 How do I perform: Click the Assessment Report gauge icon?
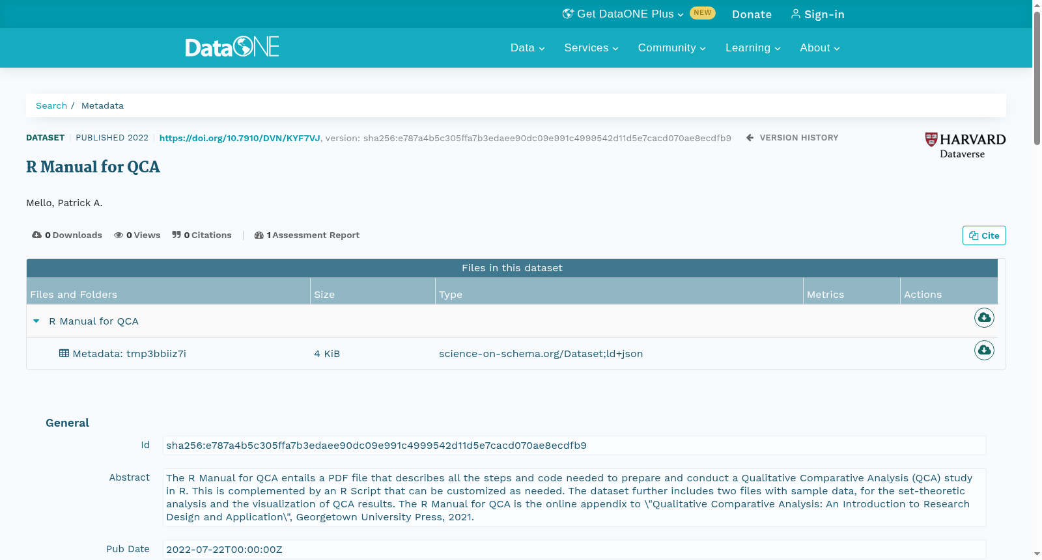[x=259, y=235]
